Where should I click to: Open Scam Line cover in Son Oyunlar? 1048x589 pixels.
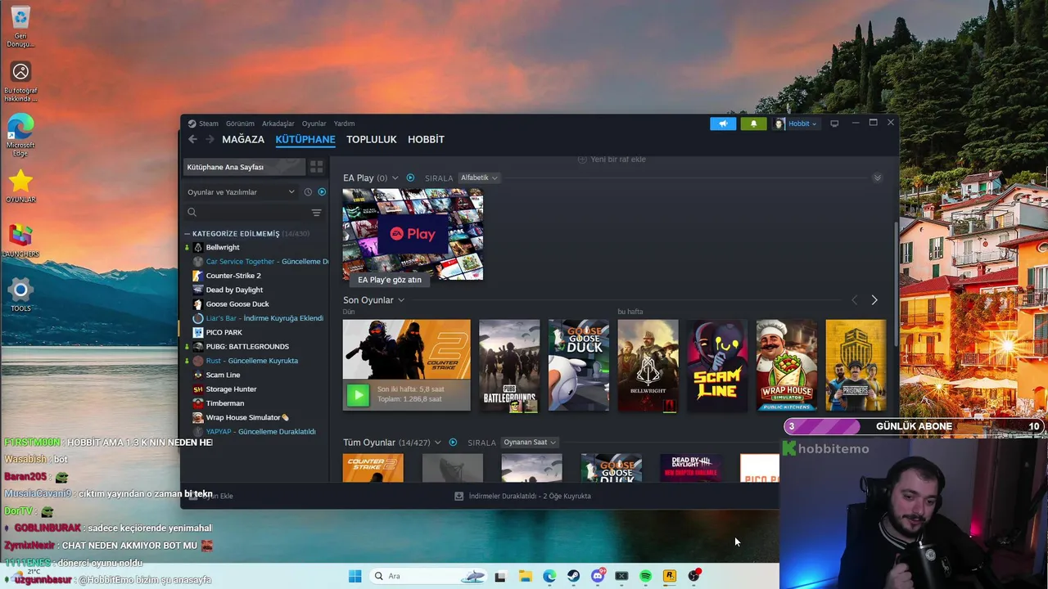[717, 365]
